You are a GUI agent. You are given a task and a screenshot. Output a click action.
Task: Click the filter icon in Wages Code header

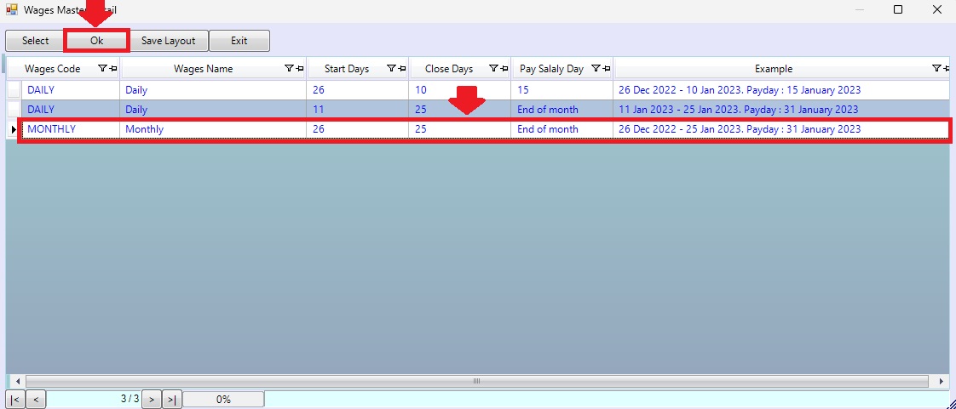(x=102, y=69)
